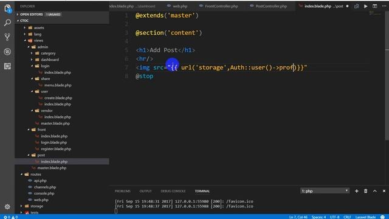Image resolution: width=389 pixels, height=219 pixels.
Task: Open the DEBUG CONSOLE panel tab
Action: (x=173, y=191)
